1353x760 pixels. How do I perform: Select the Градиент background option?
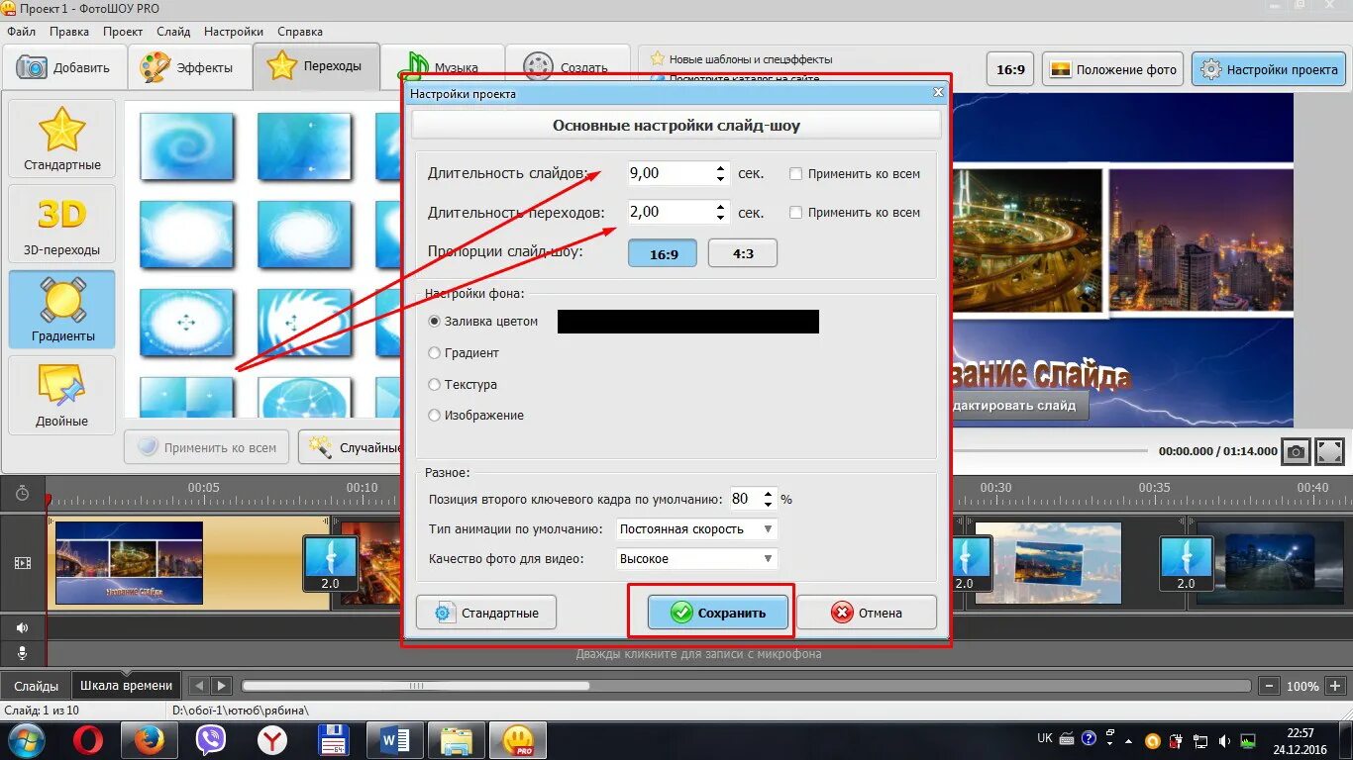click(435, 352)
